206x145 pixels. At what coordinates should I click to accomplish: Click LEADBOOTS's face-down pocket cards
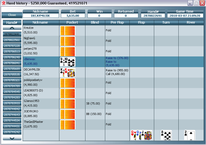68,93
